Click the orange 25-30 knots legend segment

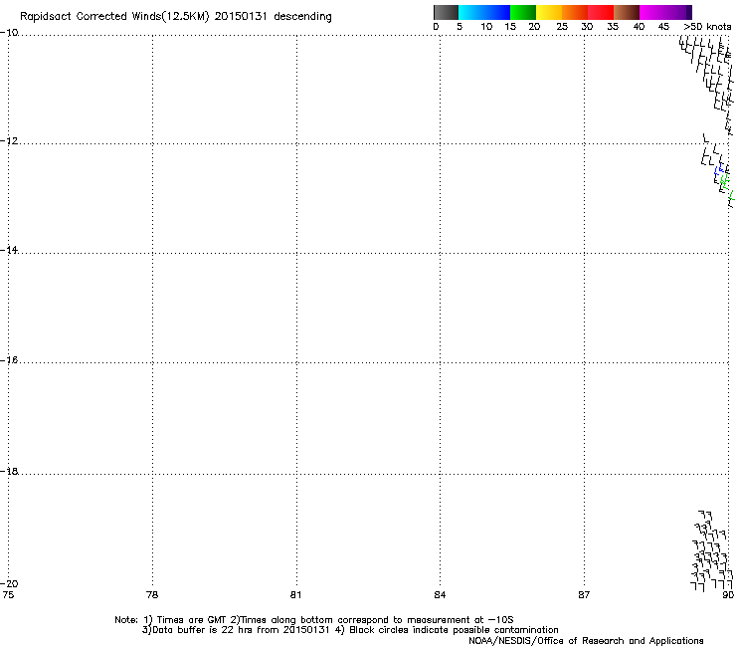click(x=575, y=12)
